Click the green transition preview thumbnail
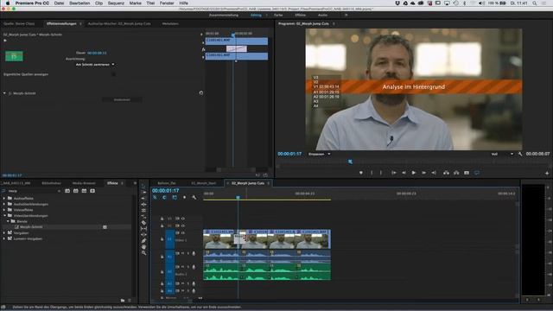553x311 pixels. 14,56
